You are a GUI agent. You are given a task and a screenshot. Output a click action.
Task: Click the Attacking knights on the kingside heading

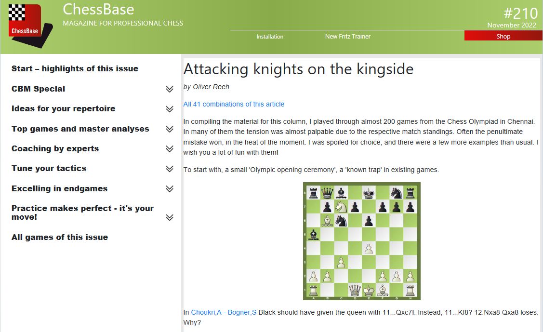(x=299, y=69)
